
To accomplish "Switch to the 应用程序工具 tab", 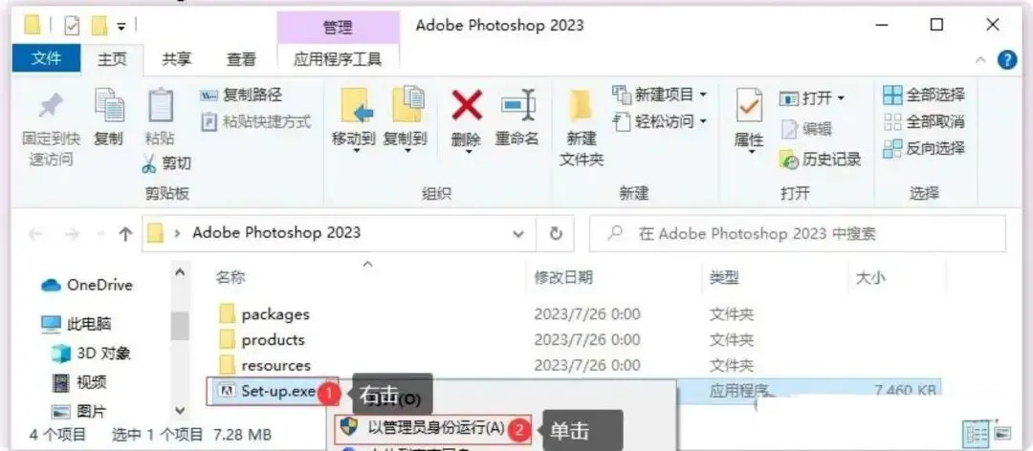I will pyautogui.click(x=338, y=58).
